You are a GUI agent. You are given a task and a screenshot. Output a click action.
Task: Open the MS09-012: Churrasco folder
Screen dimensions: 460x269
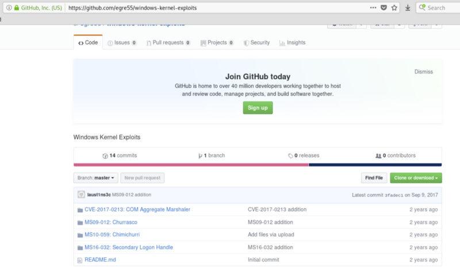pyautogui.click(x=111, y=222)
